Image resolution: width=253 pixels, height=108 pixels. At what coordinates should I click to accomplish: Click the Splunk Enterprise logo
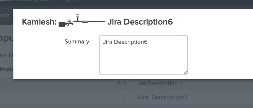click(x=25, y=1)
